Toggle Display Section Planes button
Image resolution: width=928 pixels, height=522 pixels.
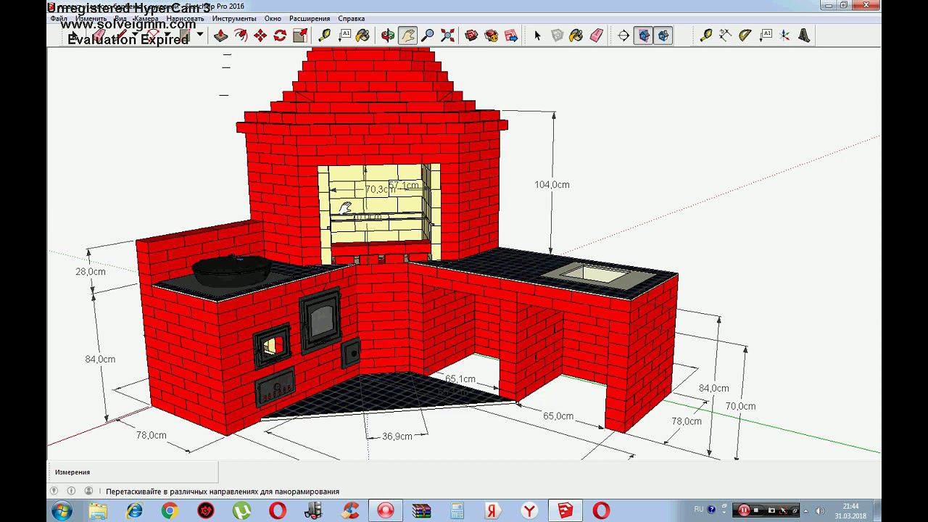tap(643, 36)
